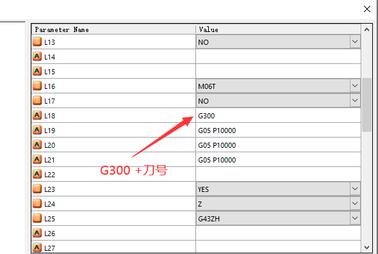Click the list icon beside L17
The width and height of the screenshot is (378, 254).
[37, 100]
